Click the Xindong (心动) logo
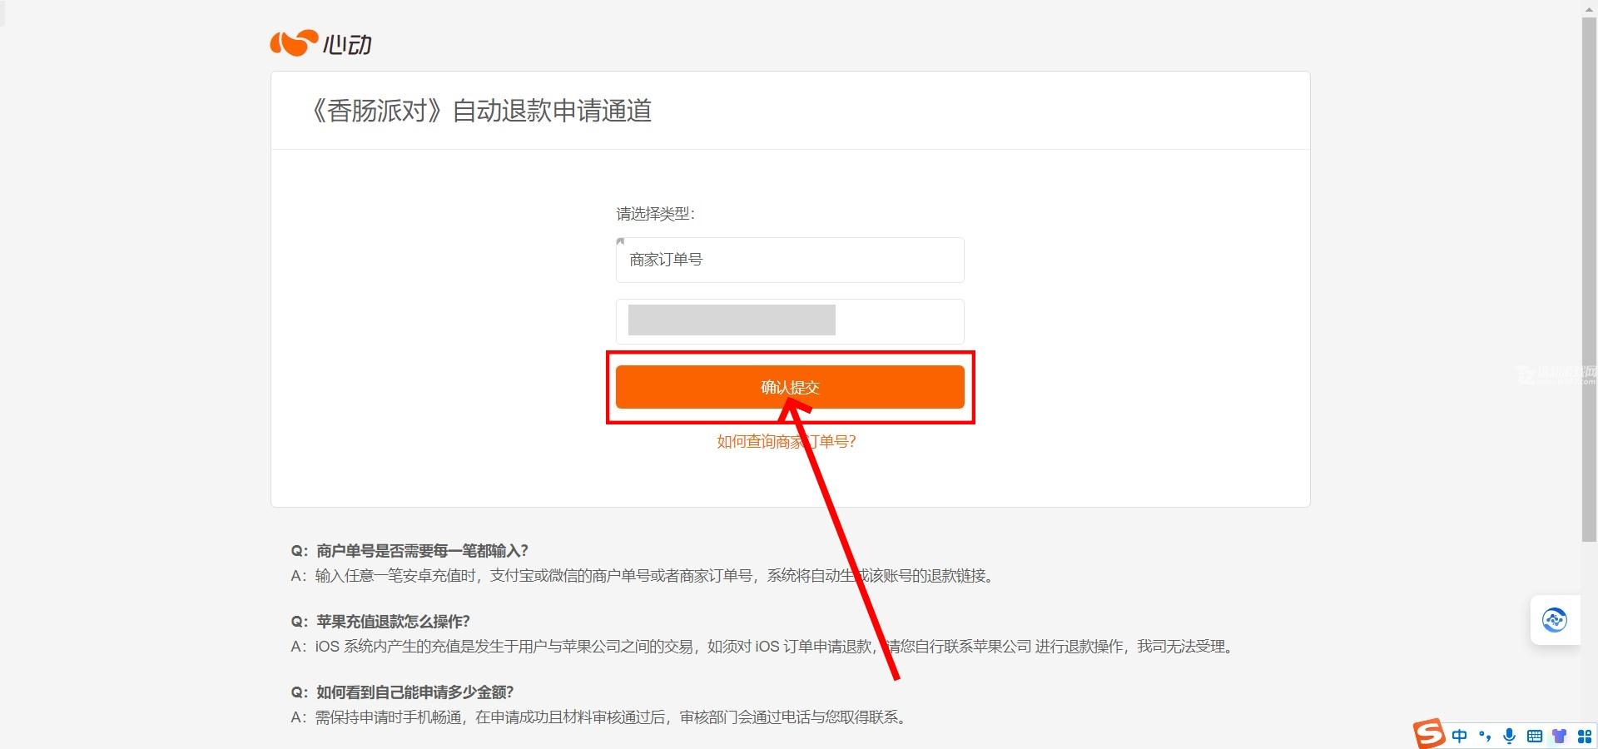Viewport: 1598px width, 749px height. coord(320,43)
